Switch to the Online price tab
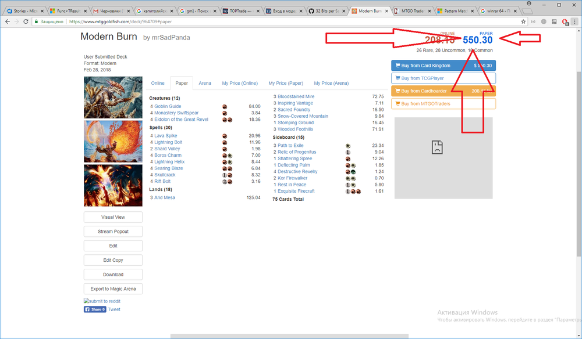582x339 pixels. [x=158, y=83]
